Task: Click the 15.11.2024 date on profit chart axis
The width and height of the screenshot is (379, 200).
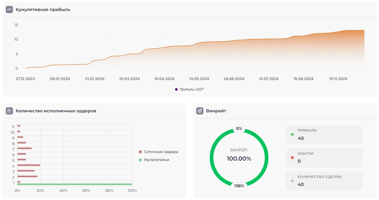Action: click(338, 79)
